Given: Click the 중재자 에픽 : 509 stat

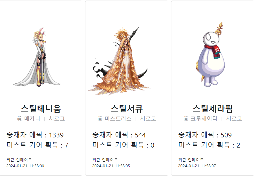Looking at the screenshot, I should (x=205, y=135).
